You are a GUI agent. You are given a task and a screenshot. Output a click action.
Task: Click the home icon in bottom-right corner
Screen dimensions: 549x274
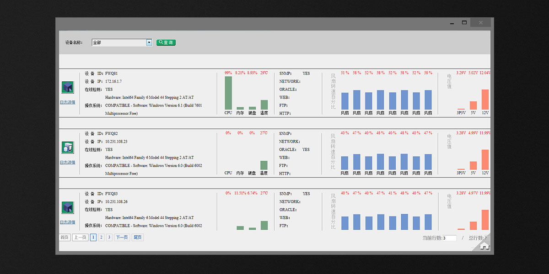point(484,246)
